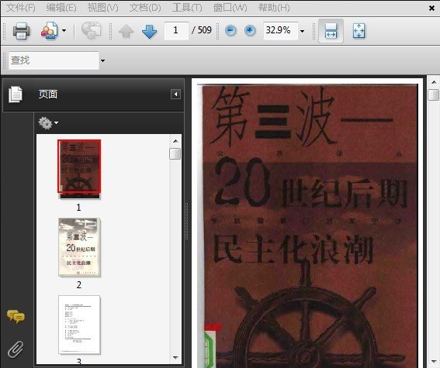
Task: Go to next page with blue down arrow
Action: pos(149,31)
